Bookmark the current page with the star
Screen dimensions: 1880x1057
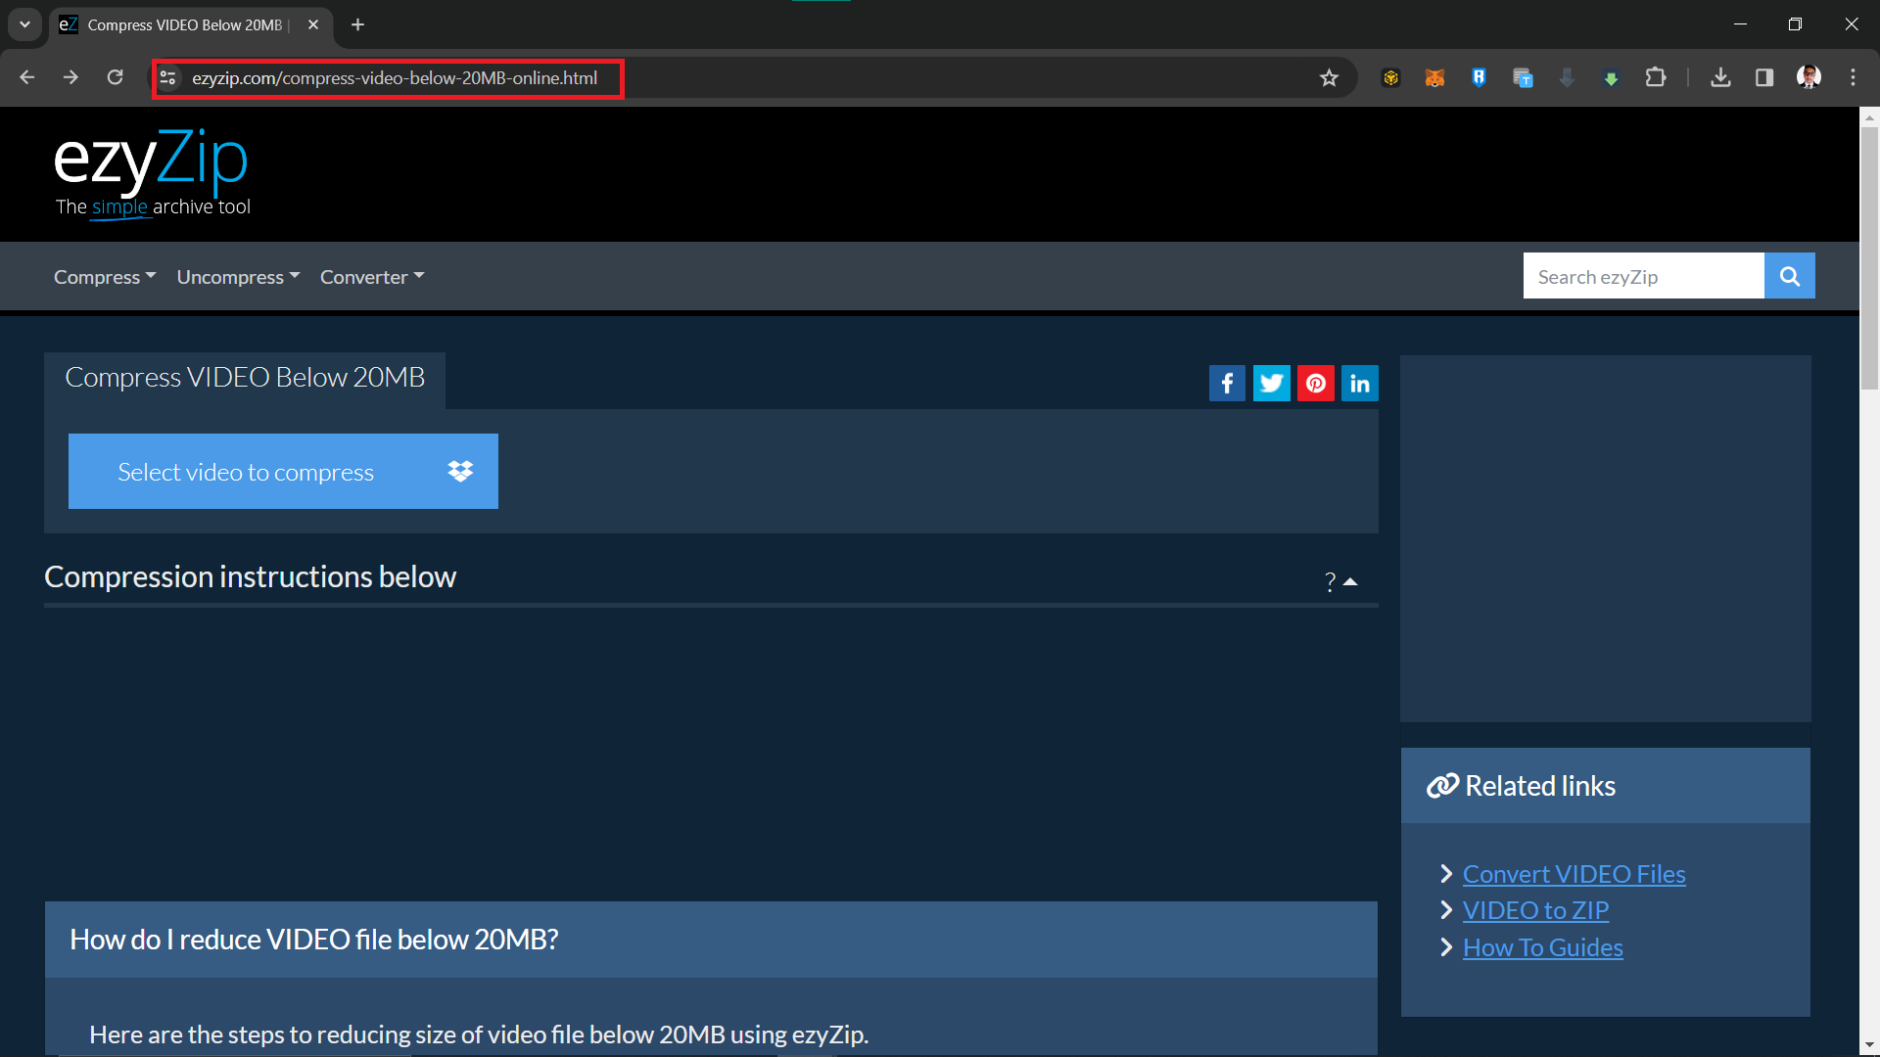point(1329,77)
